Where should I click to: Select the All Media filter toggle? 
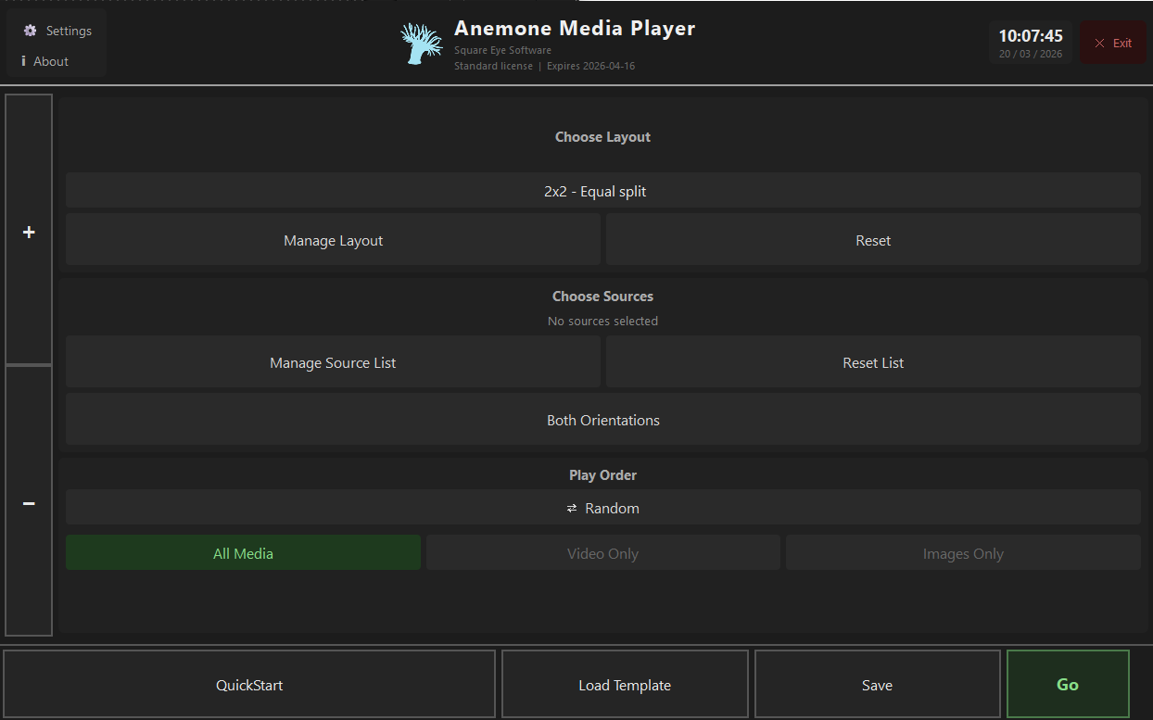coord(243,552)
